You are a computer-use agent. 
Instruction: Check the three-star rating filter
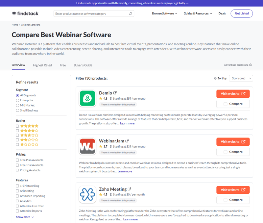(x=17, y=135)
